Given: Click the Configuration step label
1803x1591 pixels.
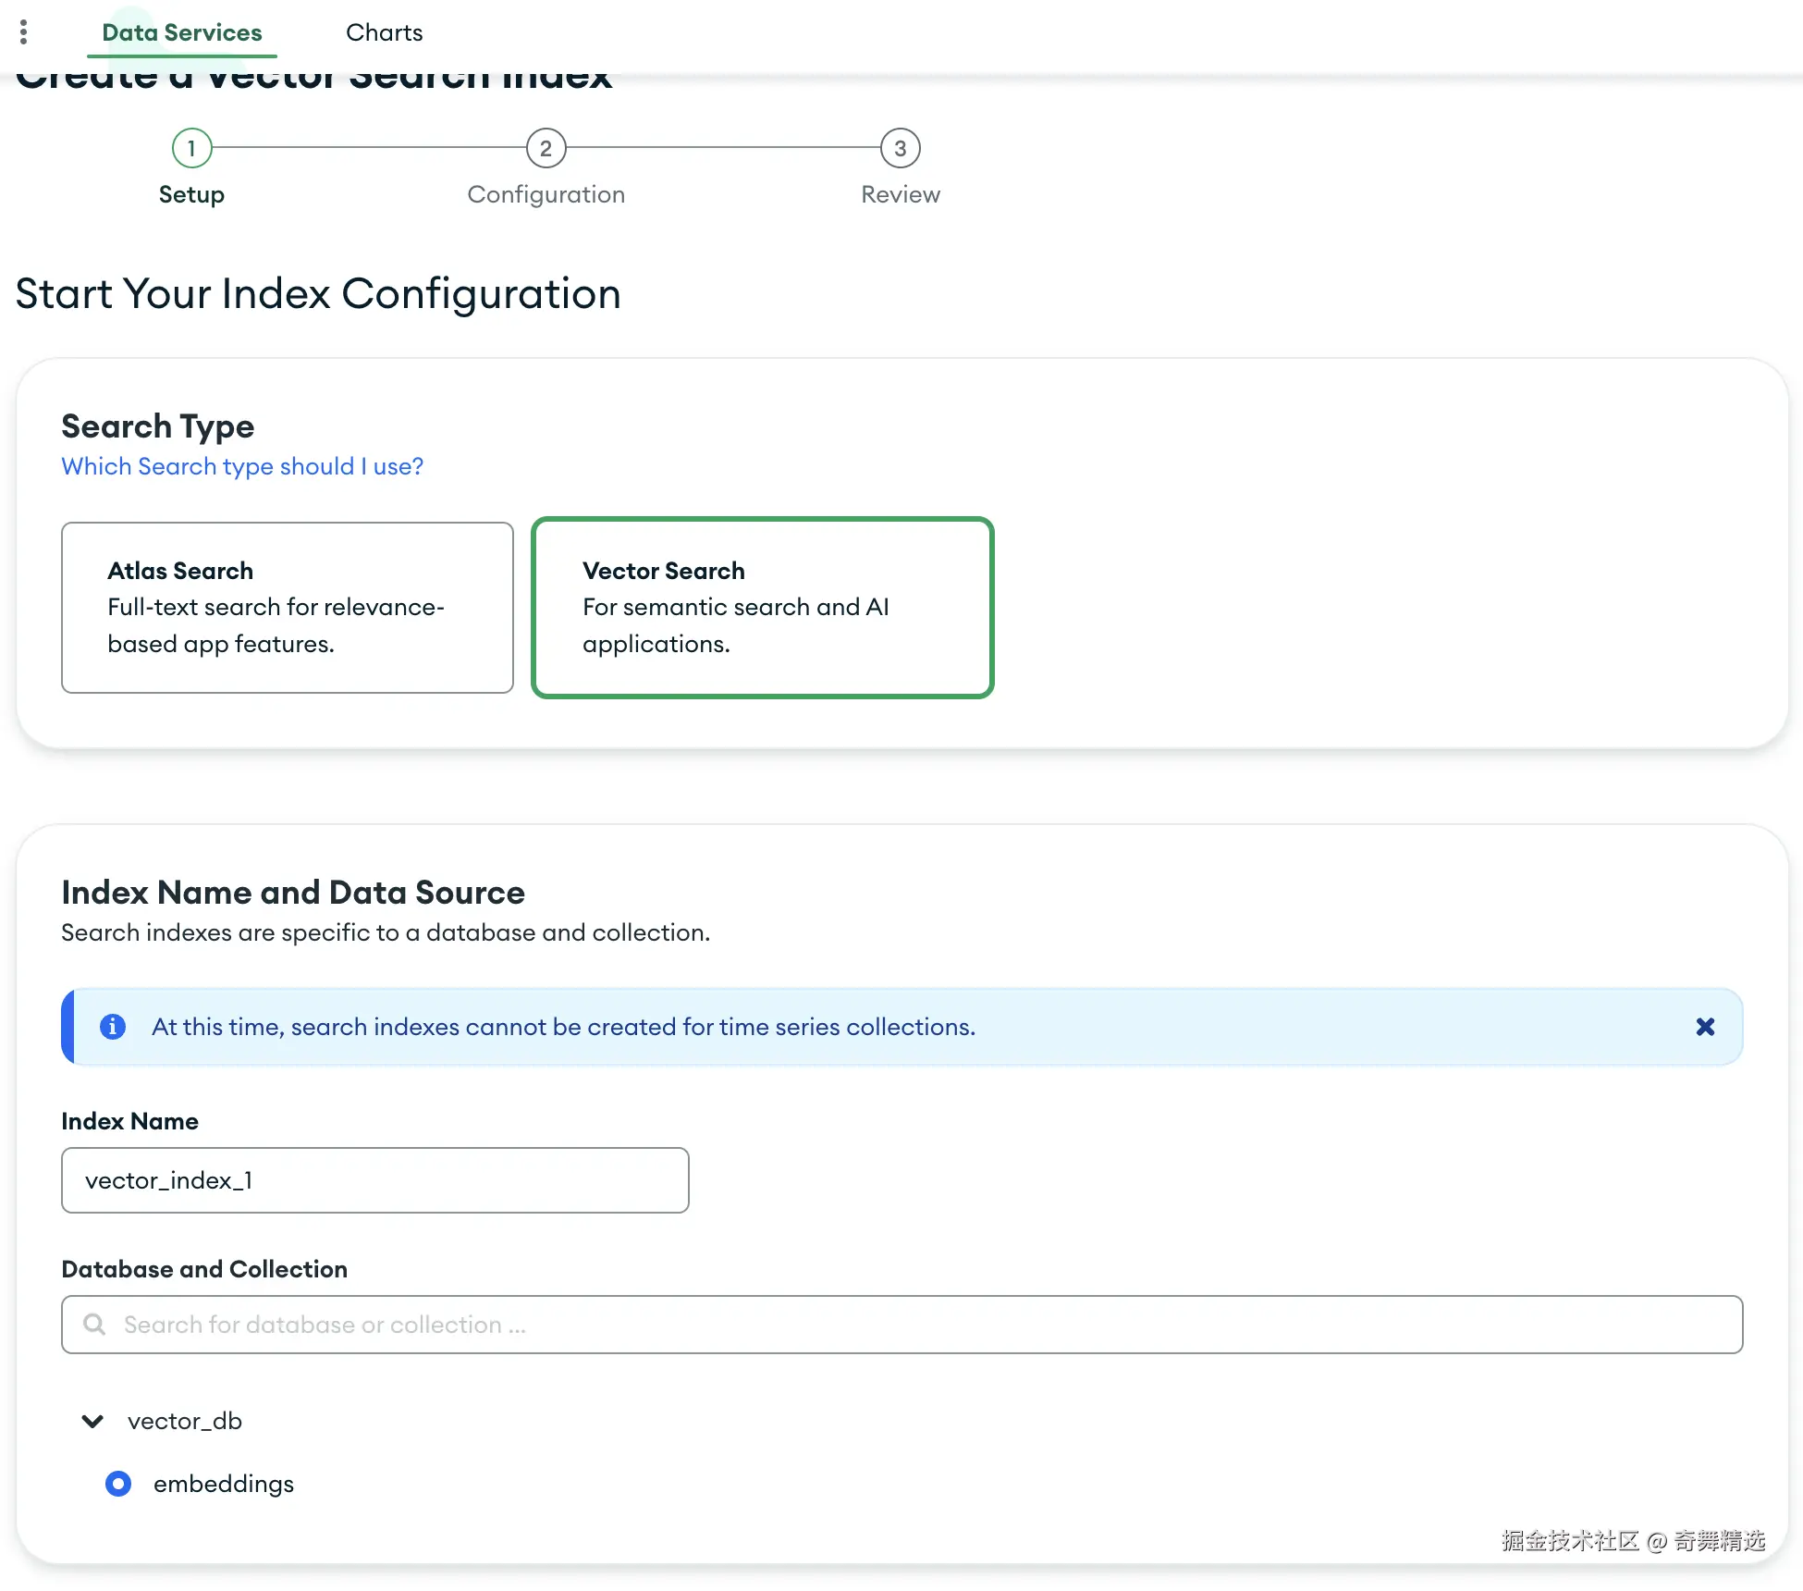Looking at the screenshot, I should pos(546,194).
